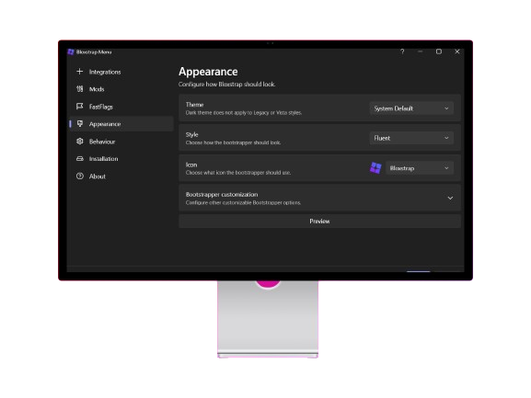The height and width of the screenshot is (398, 531).
Task: Close the Bloxstrap Menu window
Action: (x=456, y=51)
